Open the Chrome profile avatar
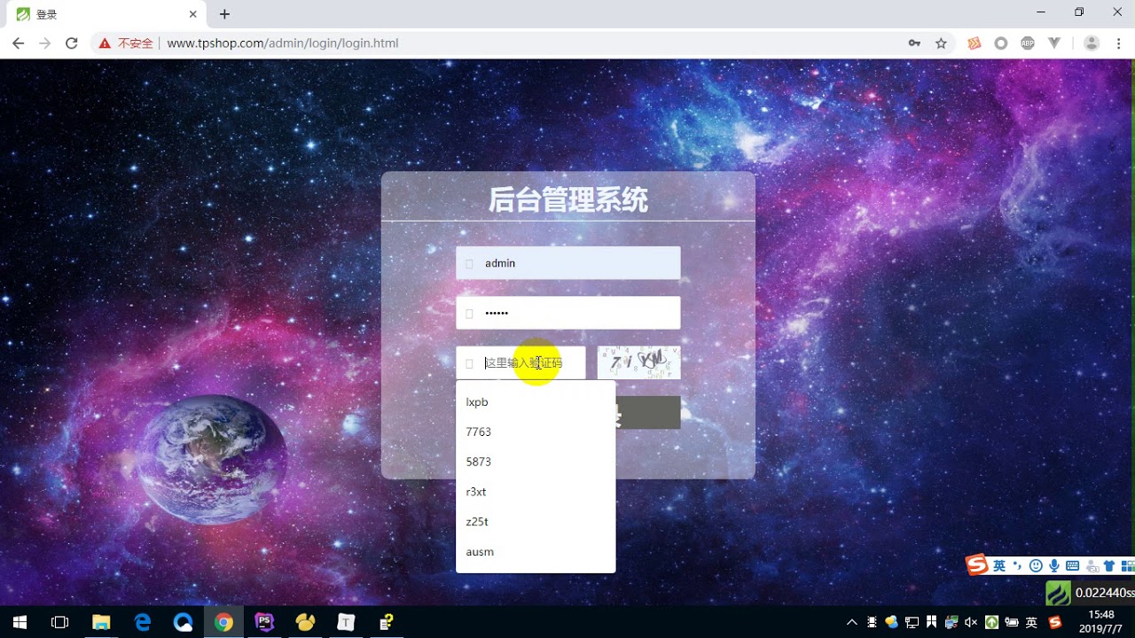The image size is (1135, 638). point(1092,43)
